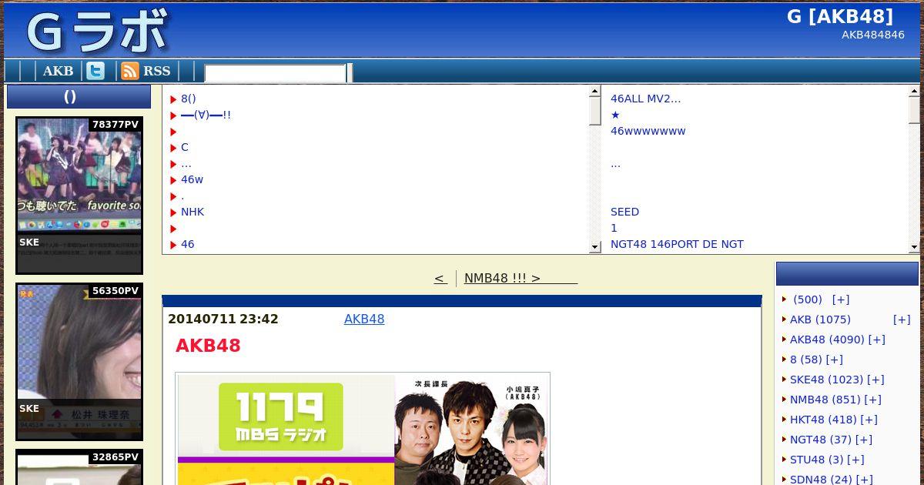Click the Gラボ site logo

tap(97, 33)
